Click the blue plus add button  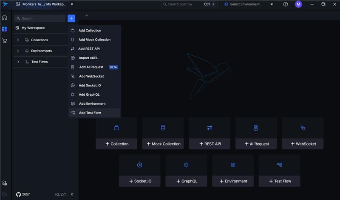tap(71, 18)
